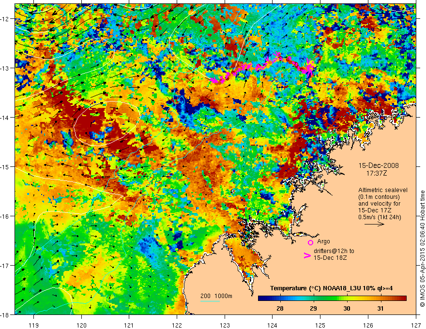This screenshot has height=329, width=426.
Task: Click the longitude axis label '124'
Action: tap(272, 325)
